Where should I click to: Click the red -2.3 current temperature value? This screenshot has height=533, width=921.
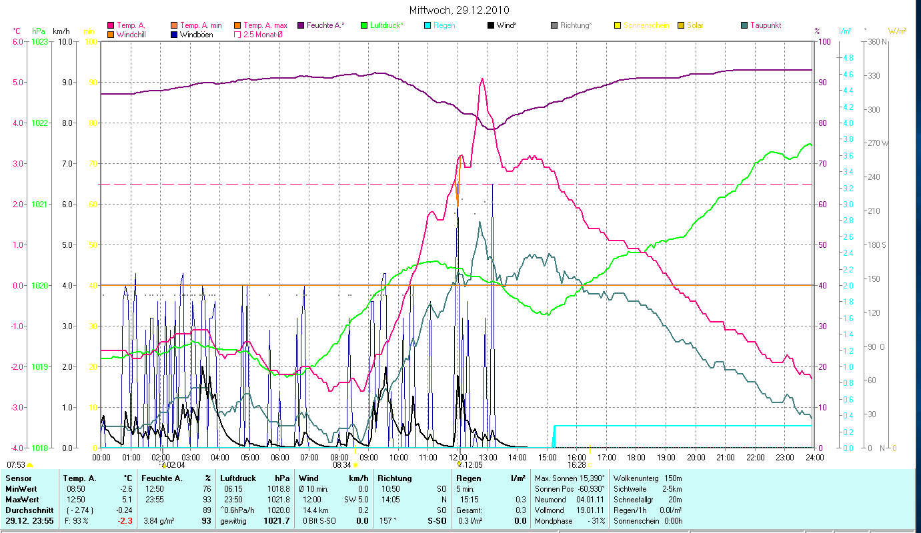point(125,521)
